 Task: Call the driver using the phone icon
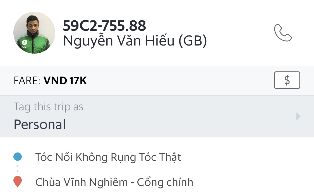tap(283, 33)
